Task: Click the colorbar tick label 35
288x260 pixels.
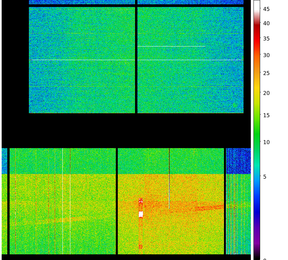Action: point(266,39)
